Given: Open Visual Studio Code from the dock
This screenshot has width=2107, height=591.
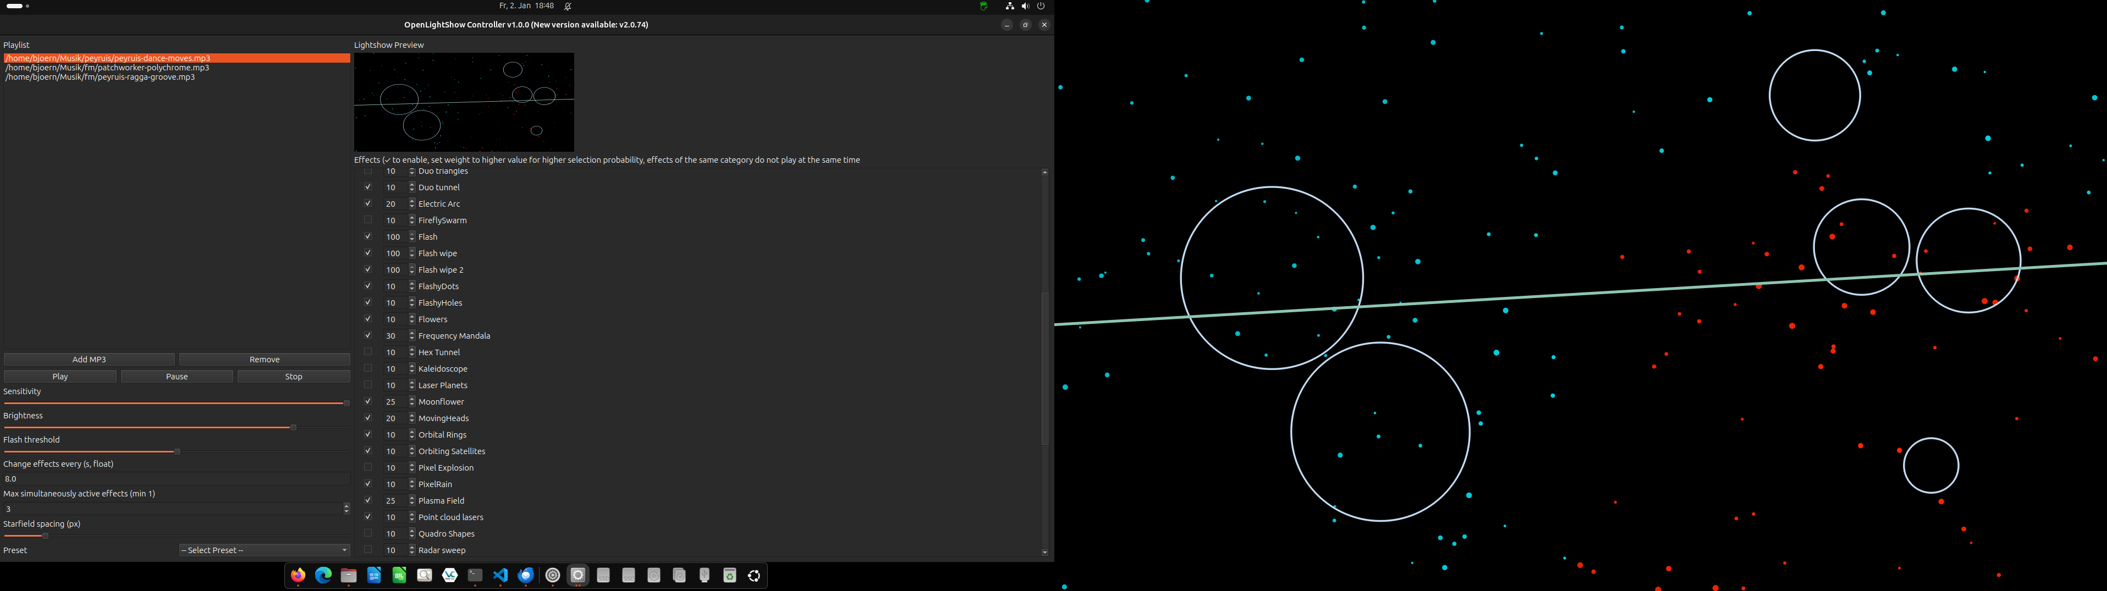Looking at the screenshot, I should (x=500, y=576).
